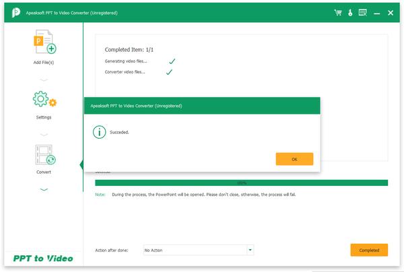Click the Converter video files text
404x272 pixels.
pos(125,72)
